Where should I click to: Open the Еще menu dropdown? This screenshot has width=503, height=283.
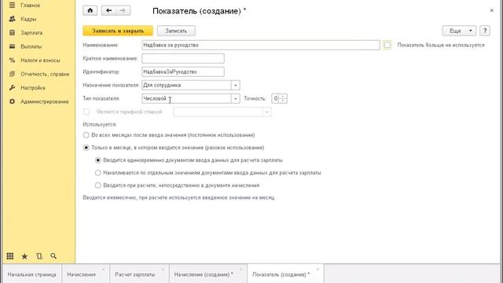[459, 31]
